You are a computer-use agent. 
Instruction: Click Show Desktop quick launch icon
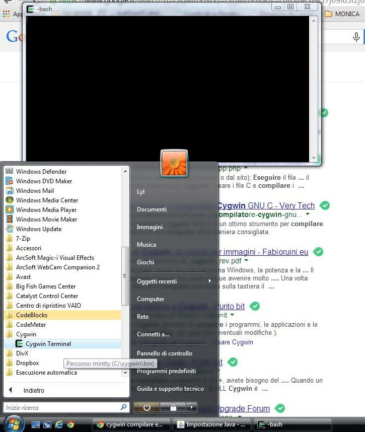(x=36, y=424)
